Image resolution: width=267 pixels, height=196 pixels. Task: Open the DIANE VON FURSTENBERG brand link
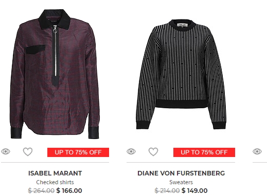pos(181,173)
